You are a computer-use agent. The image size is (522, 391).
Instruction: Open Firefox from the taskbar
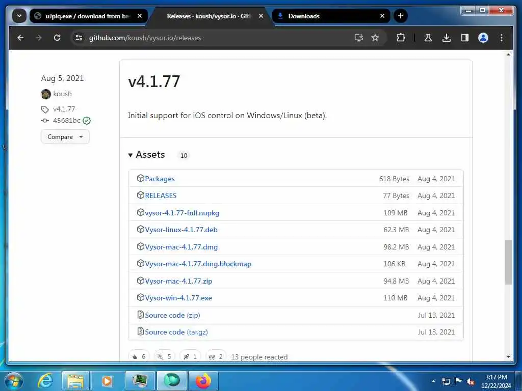[203, 381]
